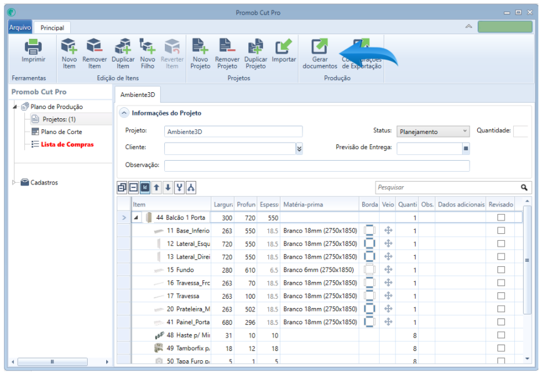Click the Pesquisar search field

point(448,187)
